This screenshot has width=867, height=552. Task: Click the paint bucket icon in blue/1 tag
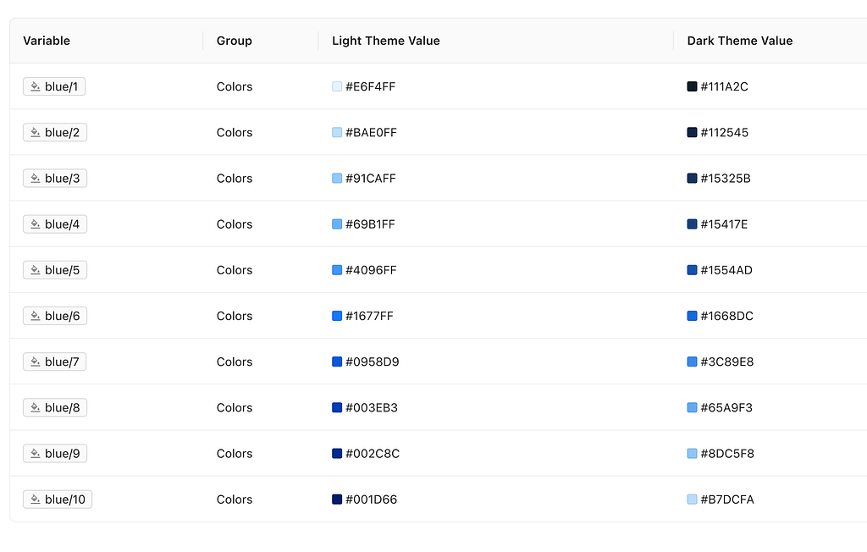pos(36,86)
